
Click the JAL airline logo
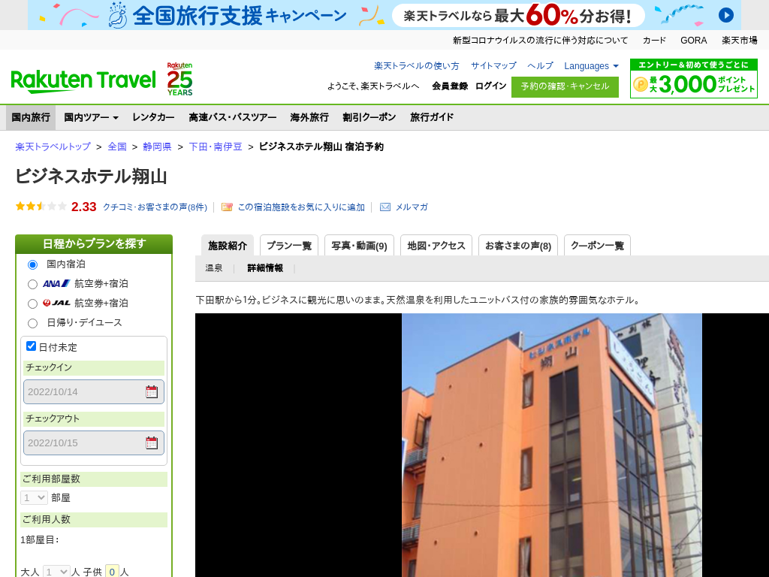tap(56, 304)
